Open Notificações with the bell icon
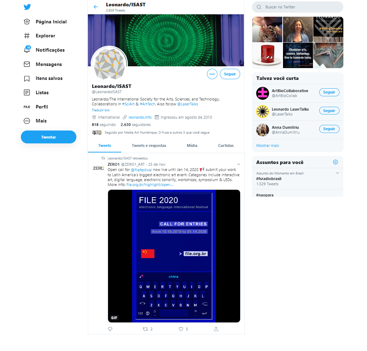Viewport: 367px width, 351px height. click(44, 50)
